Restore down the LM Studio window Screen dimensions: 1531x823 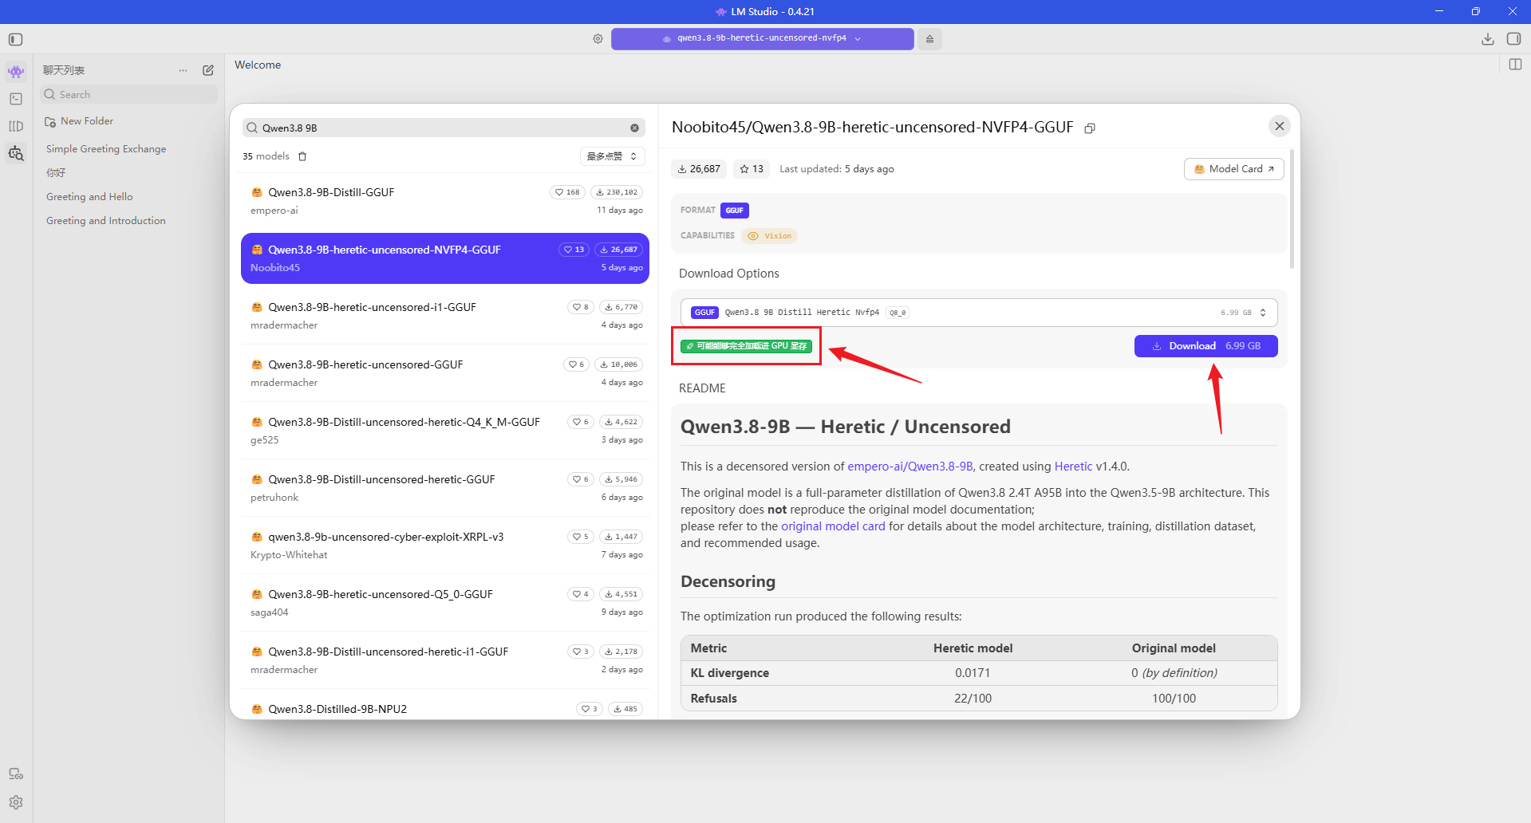(x=1476, y=11)
